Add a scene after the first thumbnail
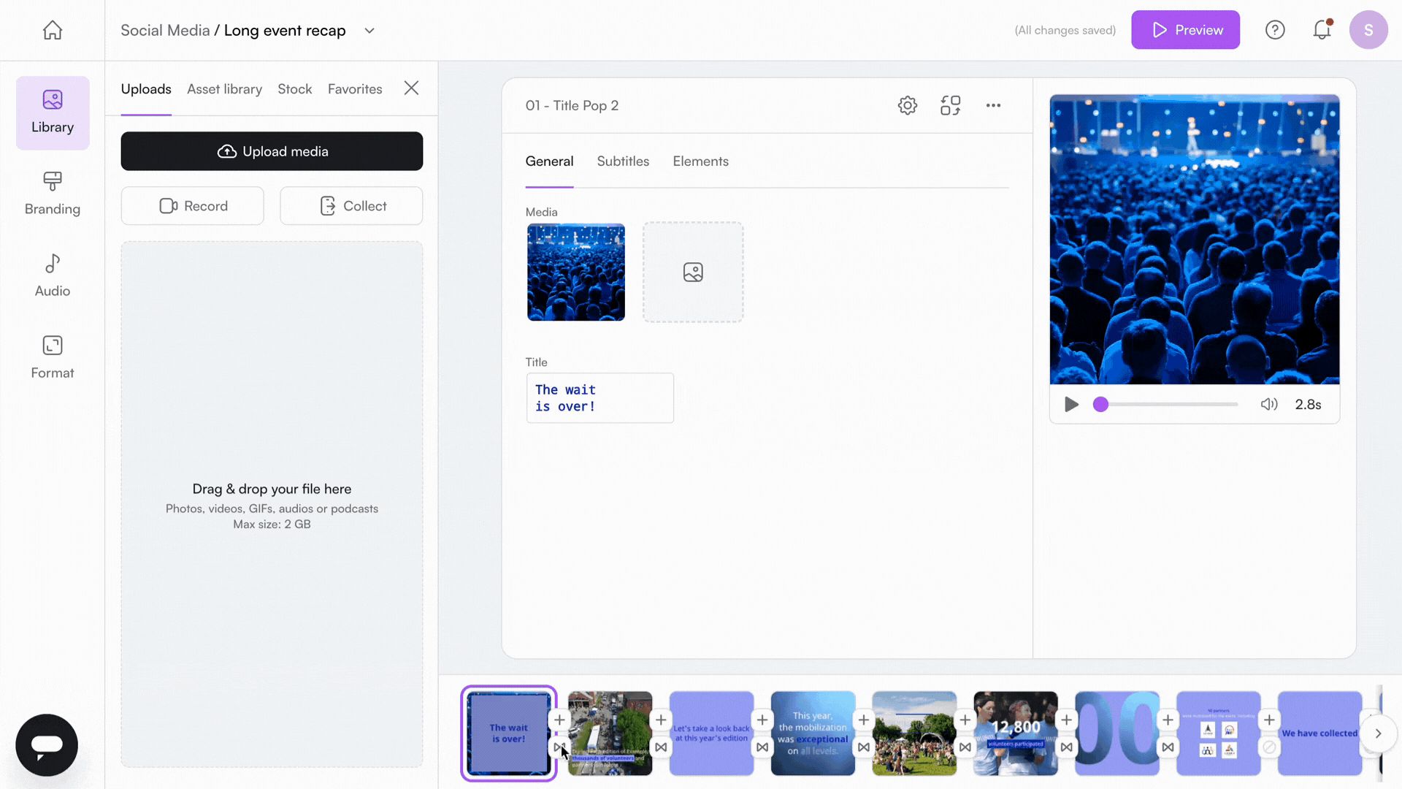 559,720
